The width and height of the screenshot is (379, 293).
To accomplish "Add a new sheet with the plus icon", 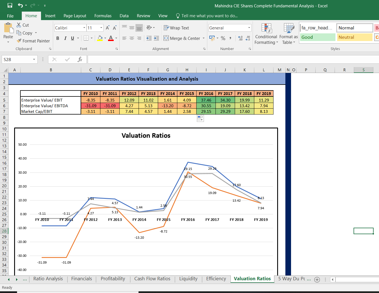I will click(317, 279).
